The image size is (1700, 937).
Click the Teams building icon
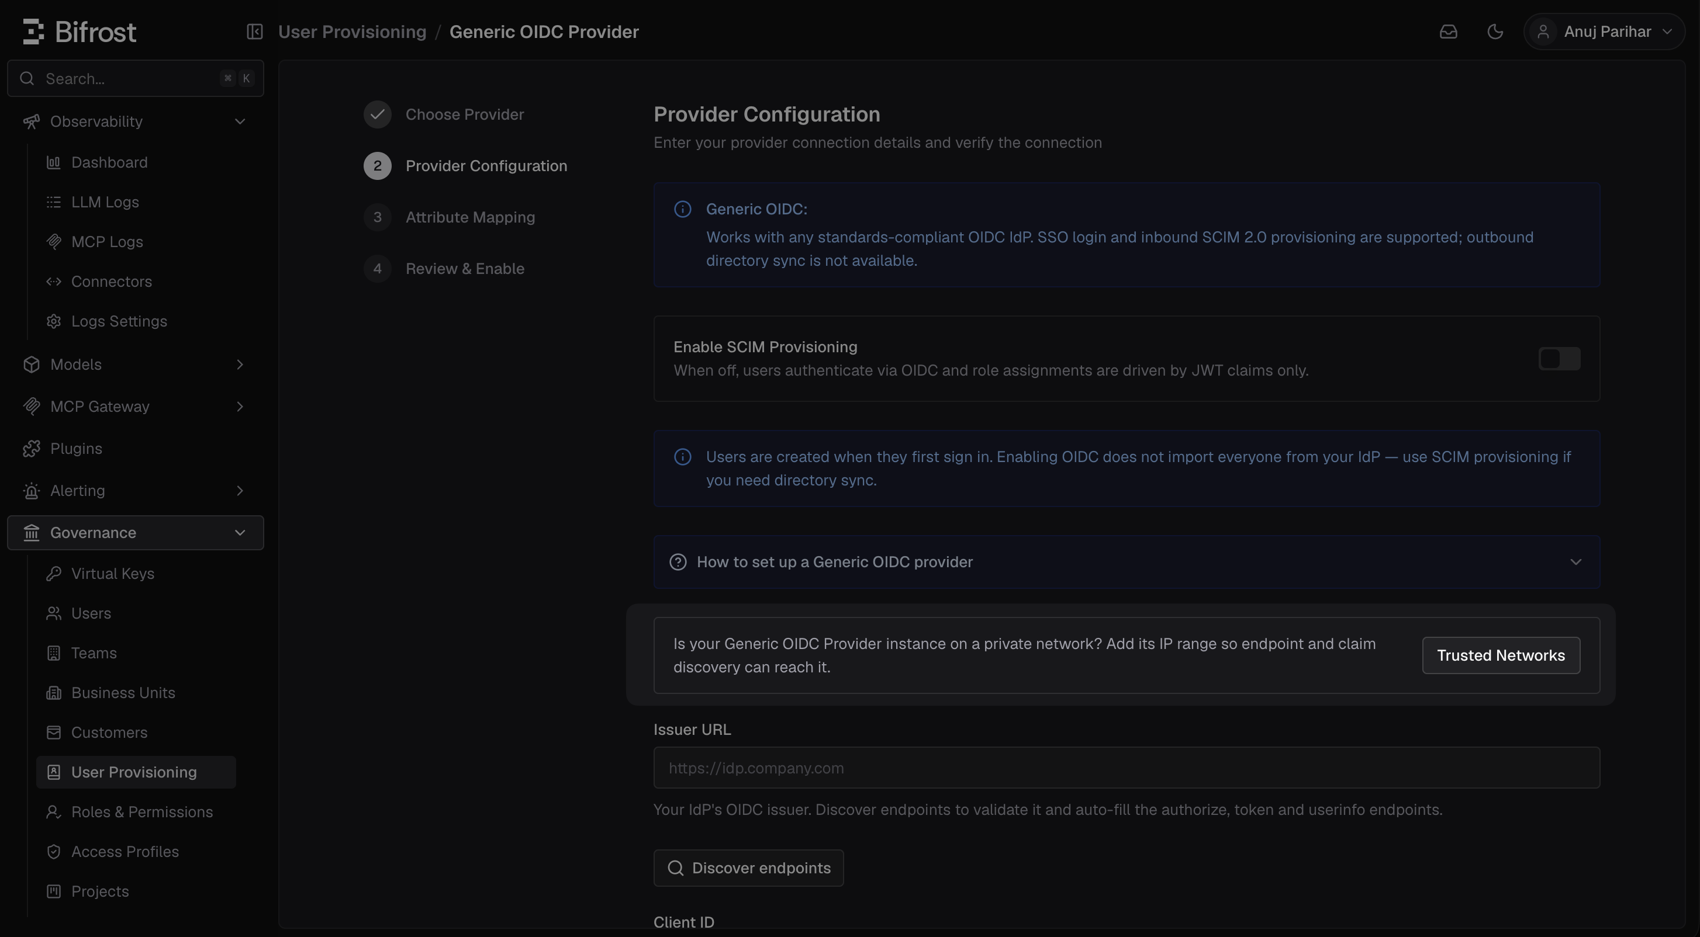pyautogui.click(x=53, y=653)
